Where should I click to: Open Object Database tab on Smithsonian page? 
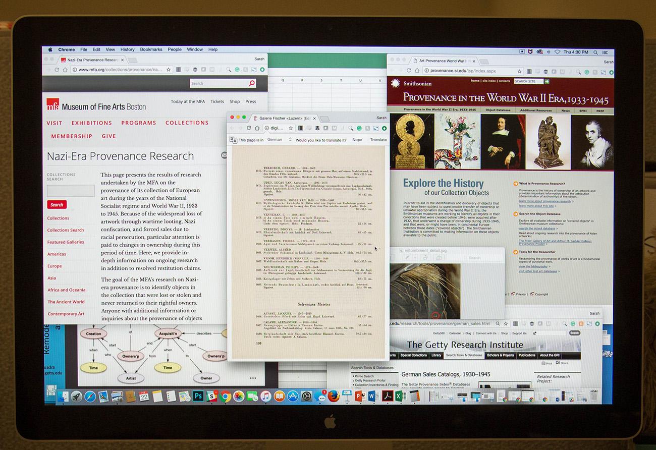498,110
